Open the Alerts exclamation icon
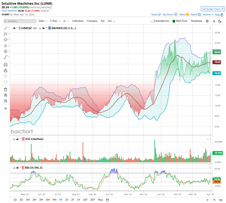The width and height of the screenshot is (226, 203). coord(187,15)
